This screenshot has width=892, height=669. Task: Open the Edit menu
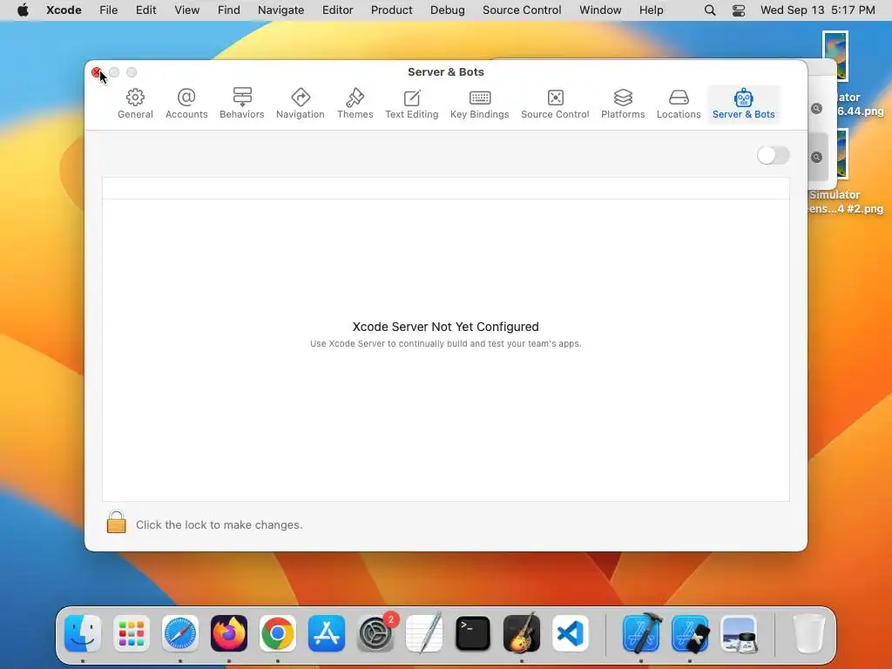pos(145,10)
